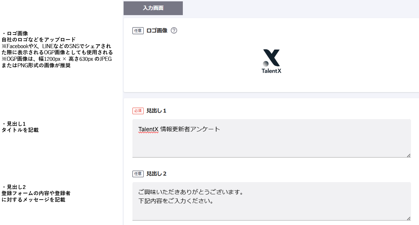Select the ロゴ画像 field label
This screenshot has width=419, height=225.
pyautogui.click(x=157, y=31)
